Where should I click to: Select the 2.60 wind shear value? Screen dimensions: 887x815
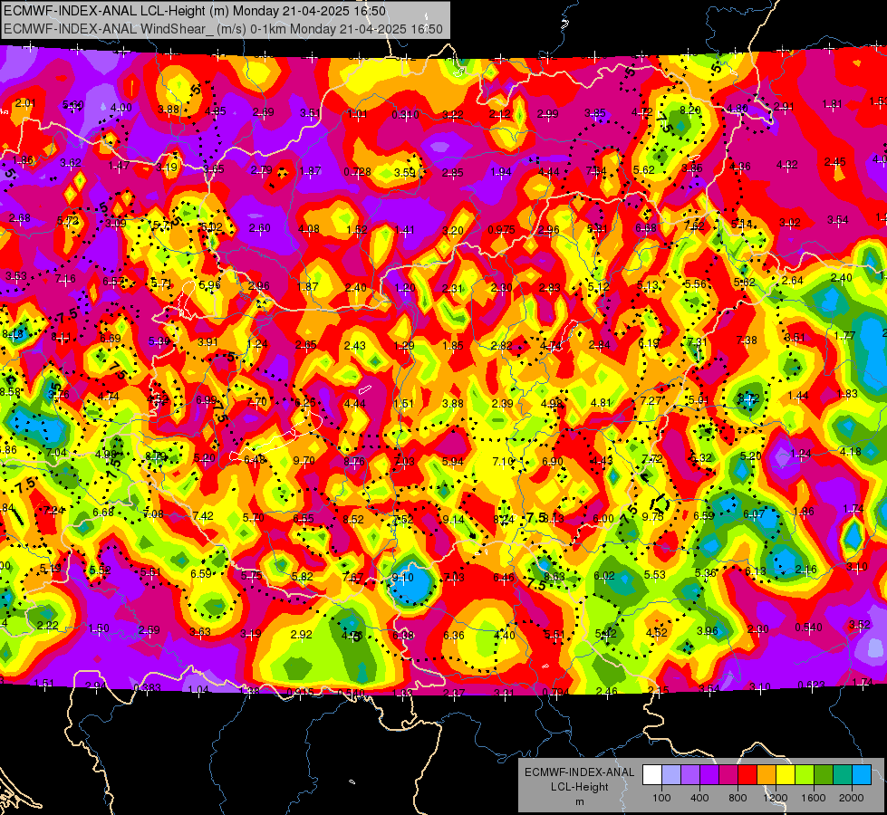[260, 228]
